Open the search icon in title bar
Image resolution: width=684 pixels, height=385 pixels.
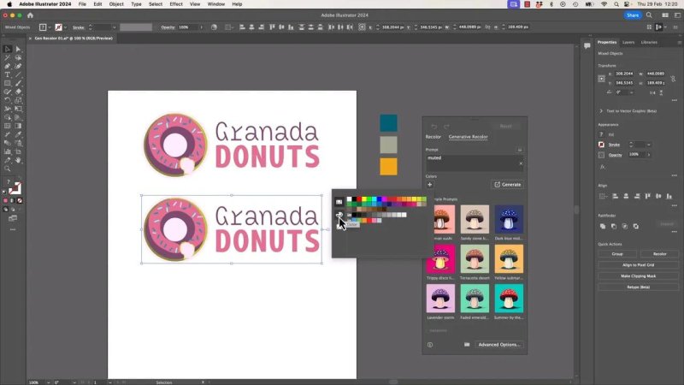649,15
